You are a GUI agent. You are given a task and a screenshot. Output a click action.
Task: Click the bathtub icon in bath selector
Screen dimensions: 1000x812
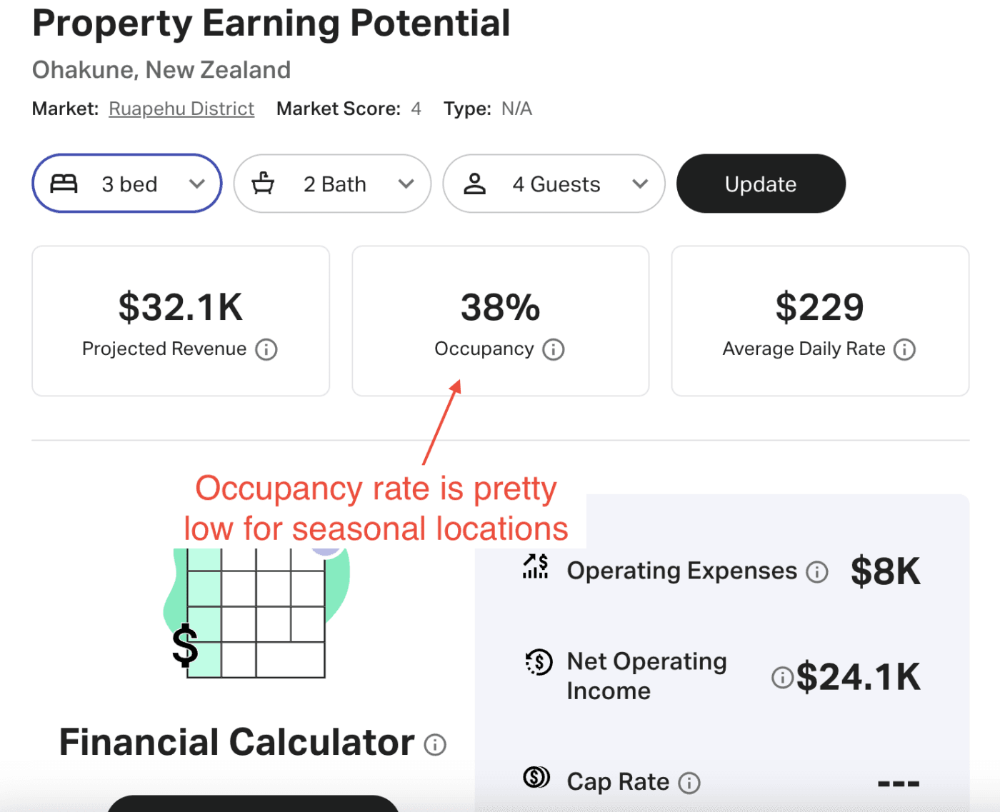[263, 184]
